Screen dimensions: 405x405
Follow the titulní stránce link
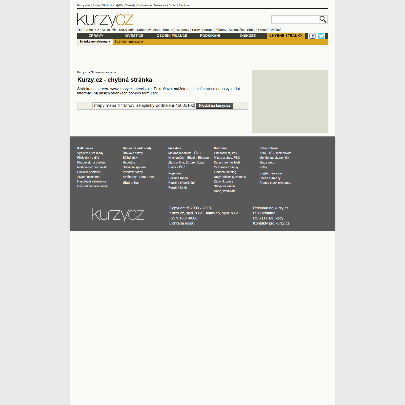pos(204,89)
